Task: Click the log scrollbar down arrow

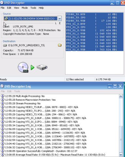Action: (121, 154)
